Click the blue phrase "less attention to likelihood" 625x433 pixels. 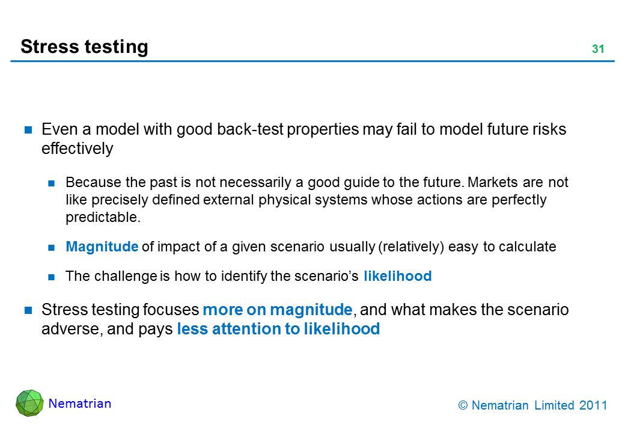278,329
